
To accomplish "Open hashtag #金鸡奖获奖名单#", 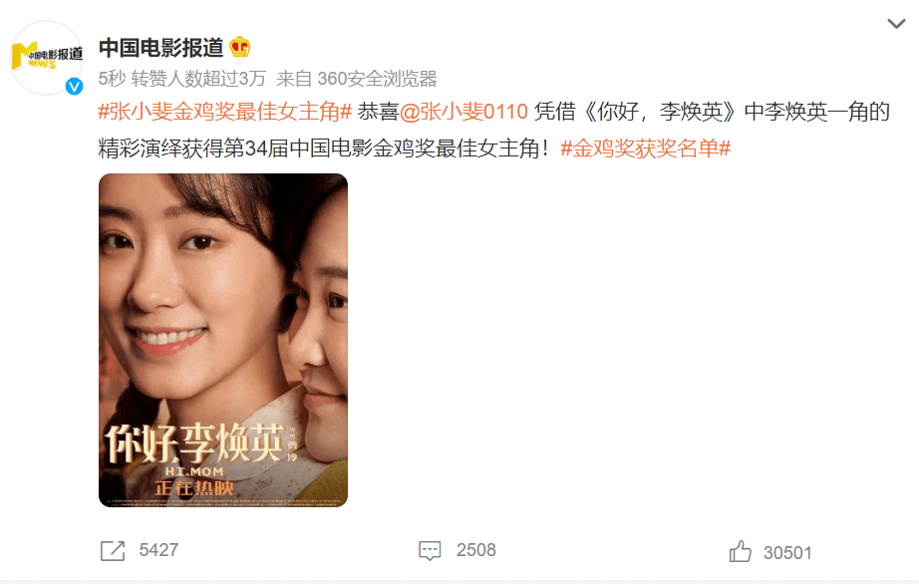I will pyautogui.click(x=646, y=148).
